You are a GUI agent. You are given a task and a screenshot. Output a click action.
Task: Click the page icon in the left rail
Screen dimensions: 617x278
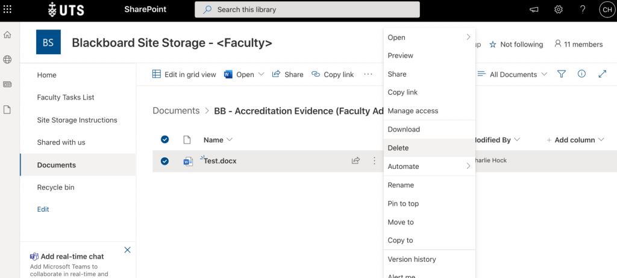pyautogui.click(x=7, y=110)
